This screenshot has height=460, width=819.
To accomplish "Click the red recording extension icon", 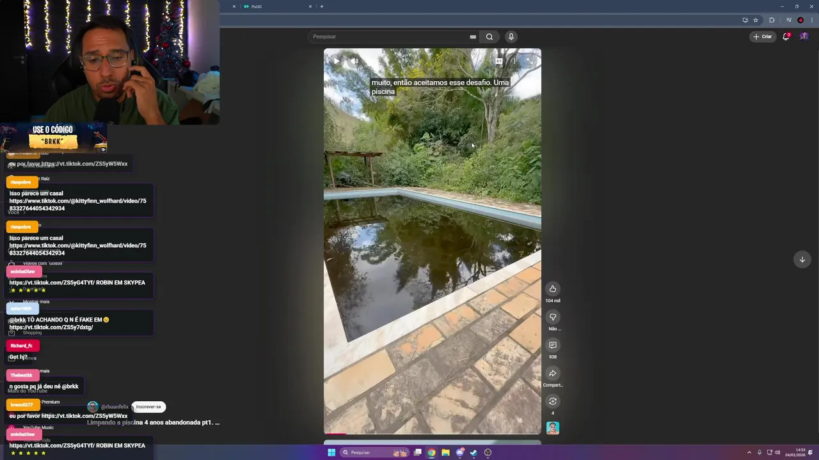I will click(x=800, y=20).
